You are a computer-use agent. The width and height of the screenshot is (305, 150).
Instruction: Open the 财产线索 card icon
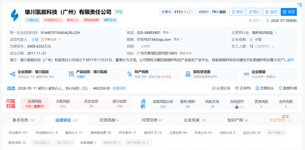click(130, 74)
